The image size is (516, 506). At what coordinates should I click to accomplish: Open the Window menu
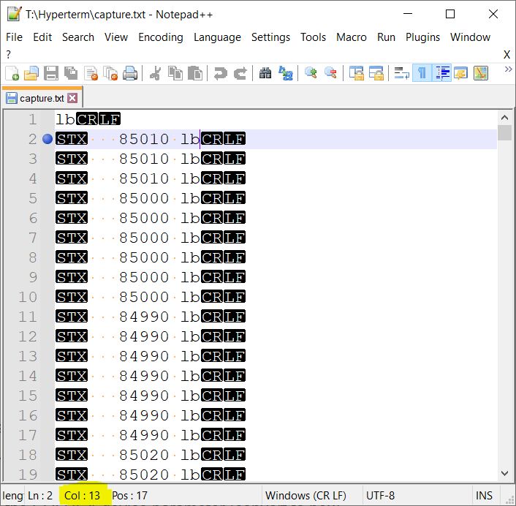coord(470,37)
